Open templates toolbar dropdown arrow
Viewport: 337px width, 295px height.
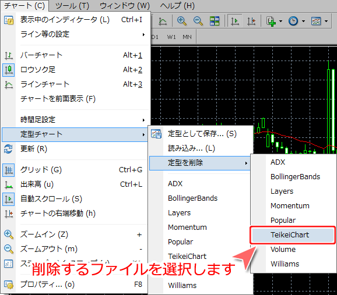327,21
